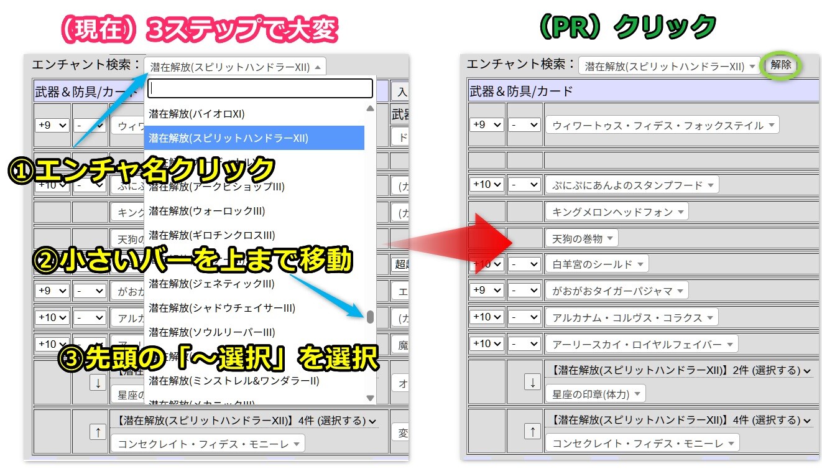This screenshot has width=822, height=471.
Task: Pick 潜在解放(シャドウチェイサーIII) from the list
Action: [x=222, y=308]
